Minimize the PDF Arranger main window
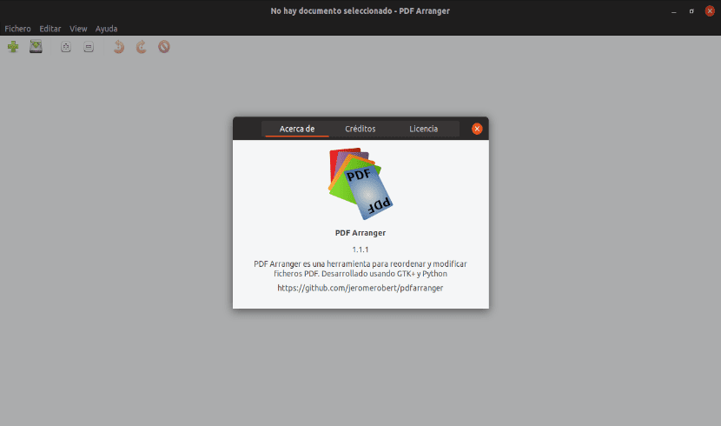721x426 pixels. point(673,11)
